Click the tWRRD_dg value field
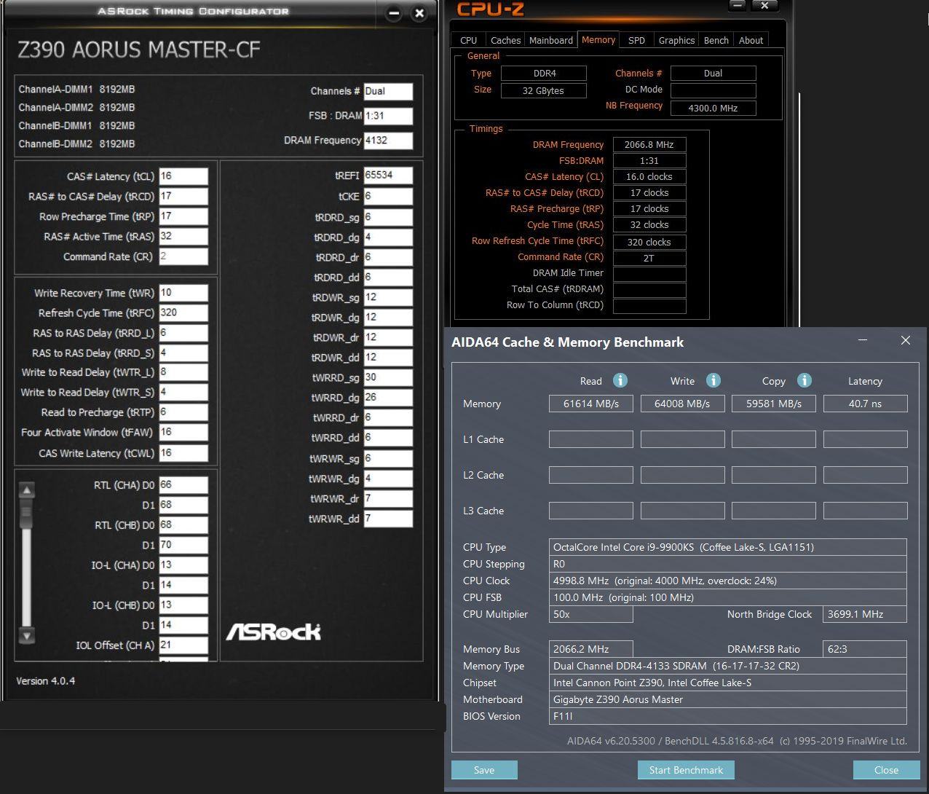Screen dimensions: 929x794 (x=388, y=398)
